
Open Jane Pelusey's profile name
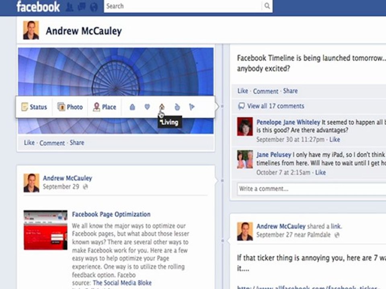[x=274, y=155]
